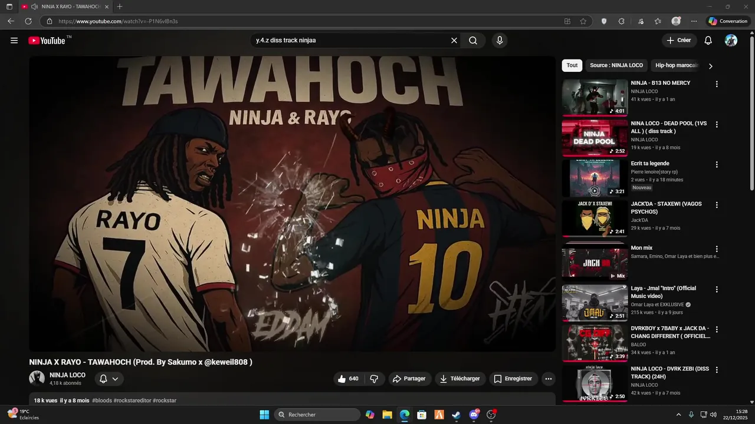Image resolution: width=755 pixels, height=424 pixels.
Task: Start voice search with the microphone
Action: (500, 41)
